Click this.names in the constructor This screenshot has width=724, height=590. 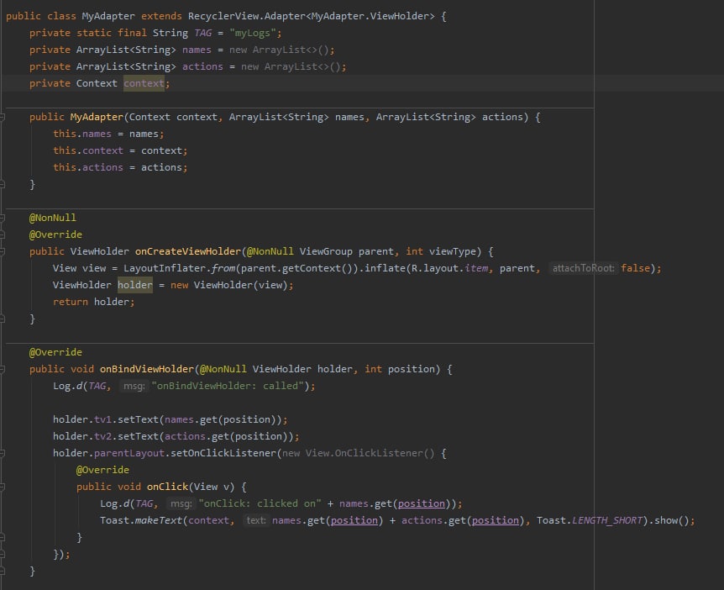coord(82,134)
